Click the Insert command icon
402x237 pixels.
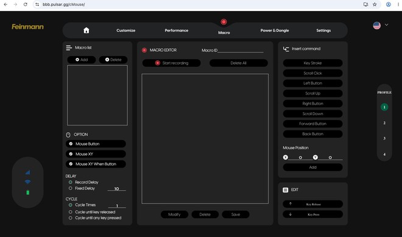(286, 49)
